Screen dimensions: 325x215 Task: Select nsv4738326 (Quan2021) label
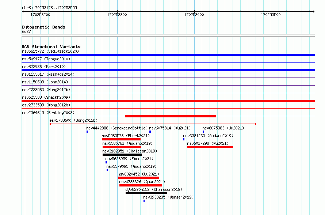click(142, 182)
